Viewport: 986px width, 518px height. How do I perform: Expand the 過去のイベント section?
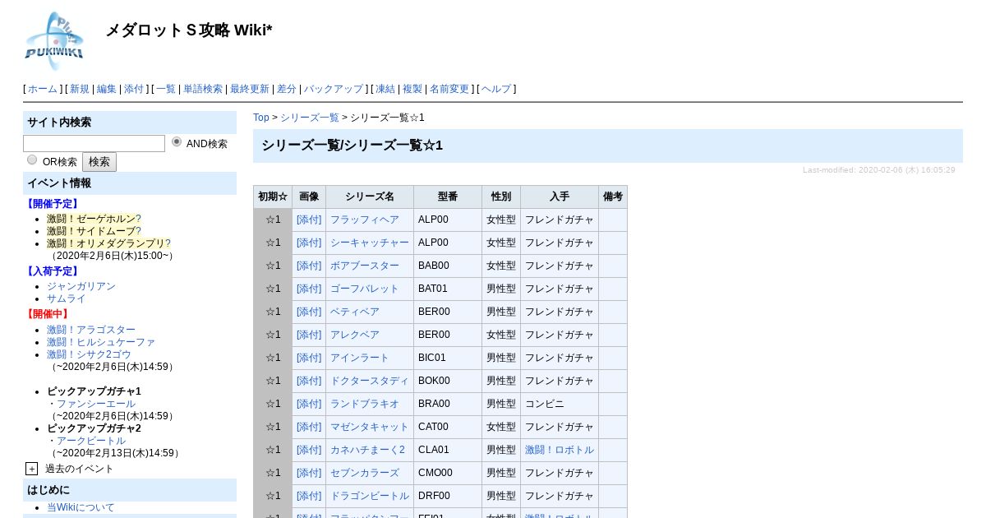coord(31,469)
